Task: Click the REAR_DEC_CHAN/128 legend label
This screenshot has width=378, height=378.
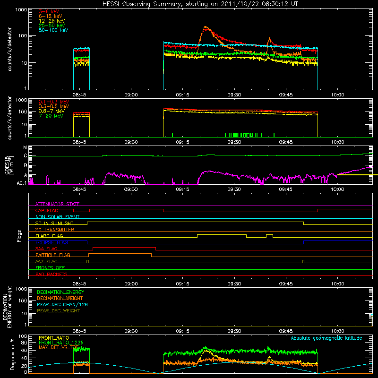Action: click(x=62, y=304)
